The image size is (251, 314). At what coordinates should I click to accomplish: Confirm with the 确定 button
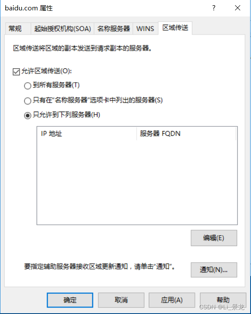click(70, 300)
